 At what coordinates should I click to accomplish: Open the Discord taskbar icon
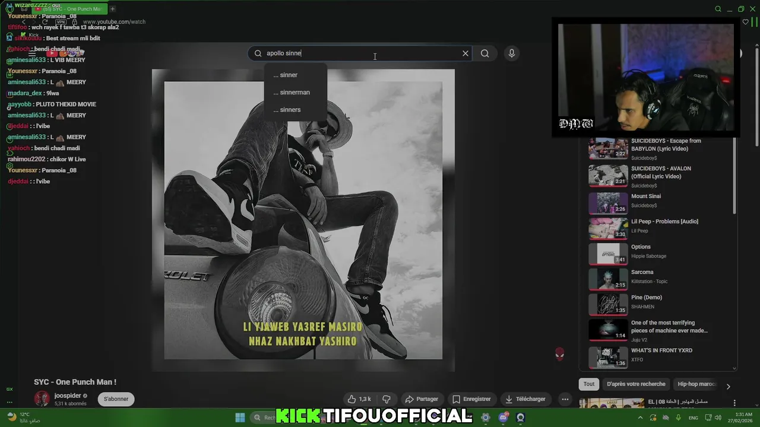pos(503,418)
